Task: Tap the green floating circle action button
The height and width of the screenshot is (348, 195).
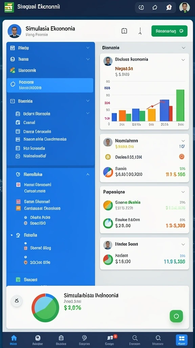Action: point(176,316)
